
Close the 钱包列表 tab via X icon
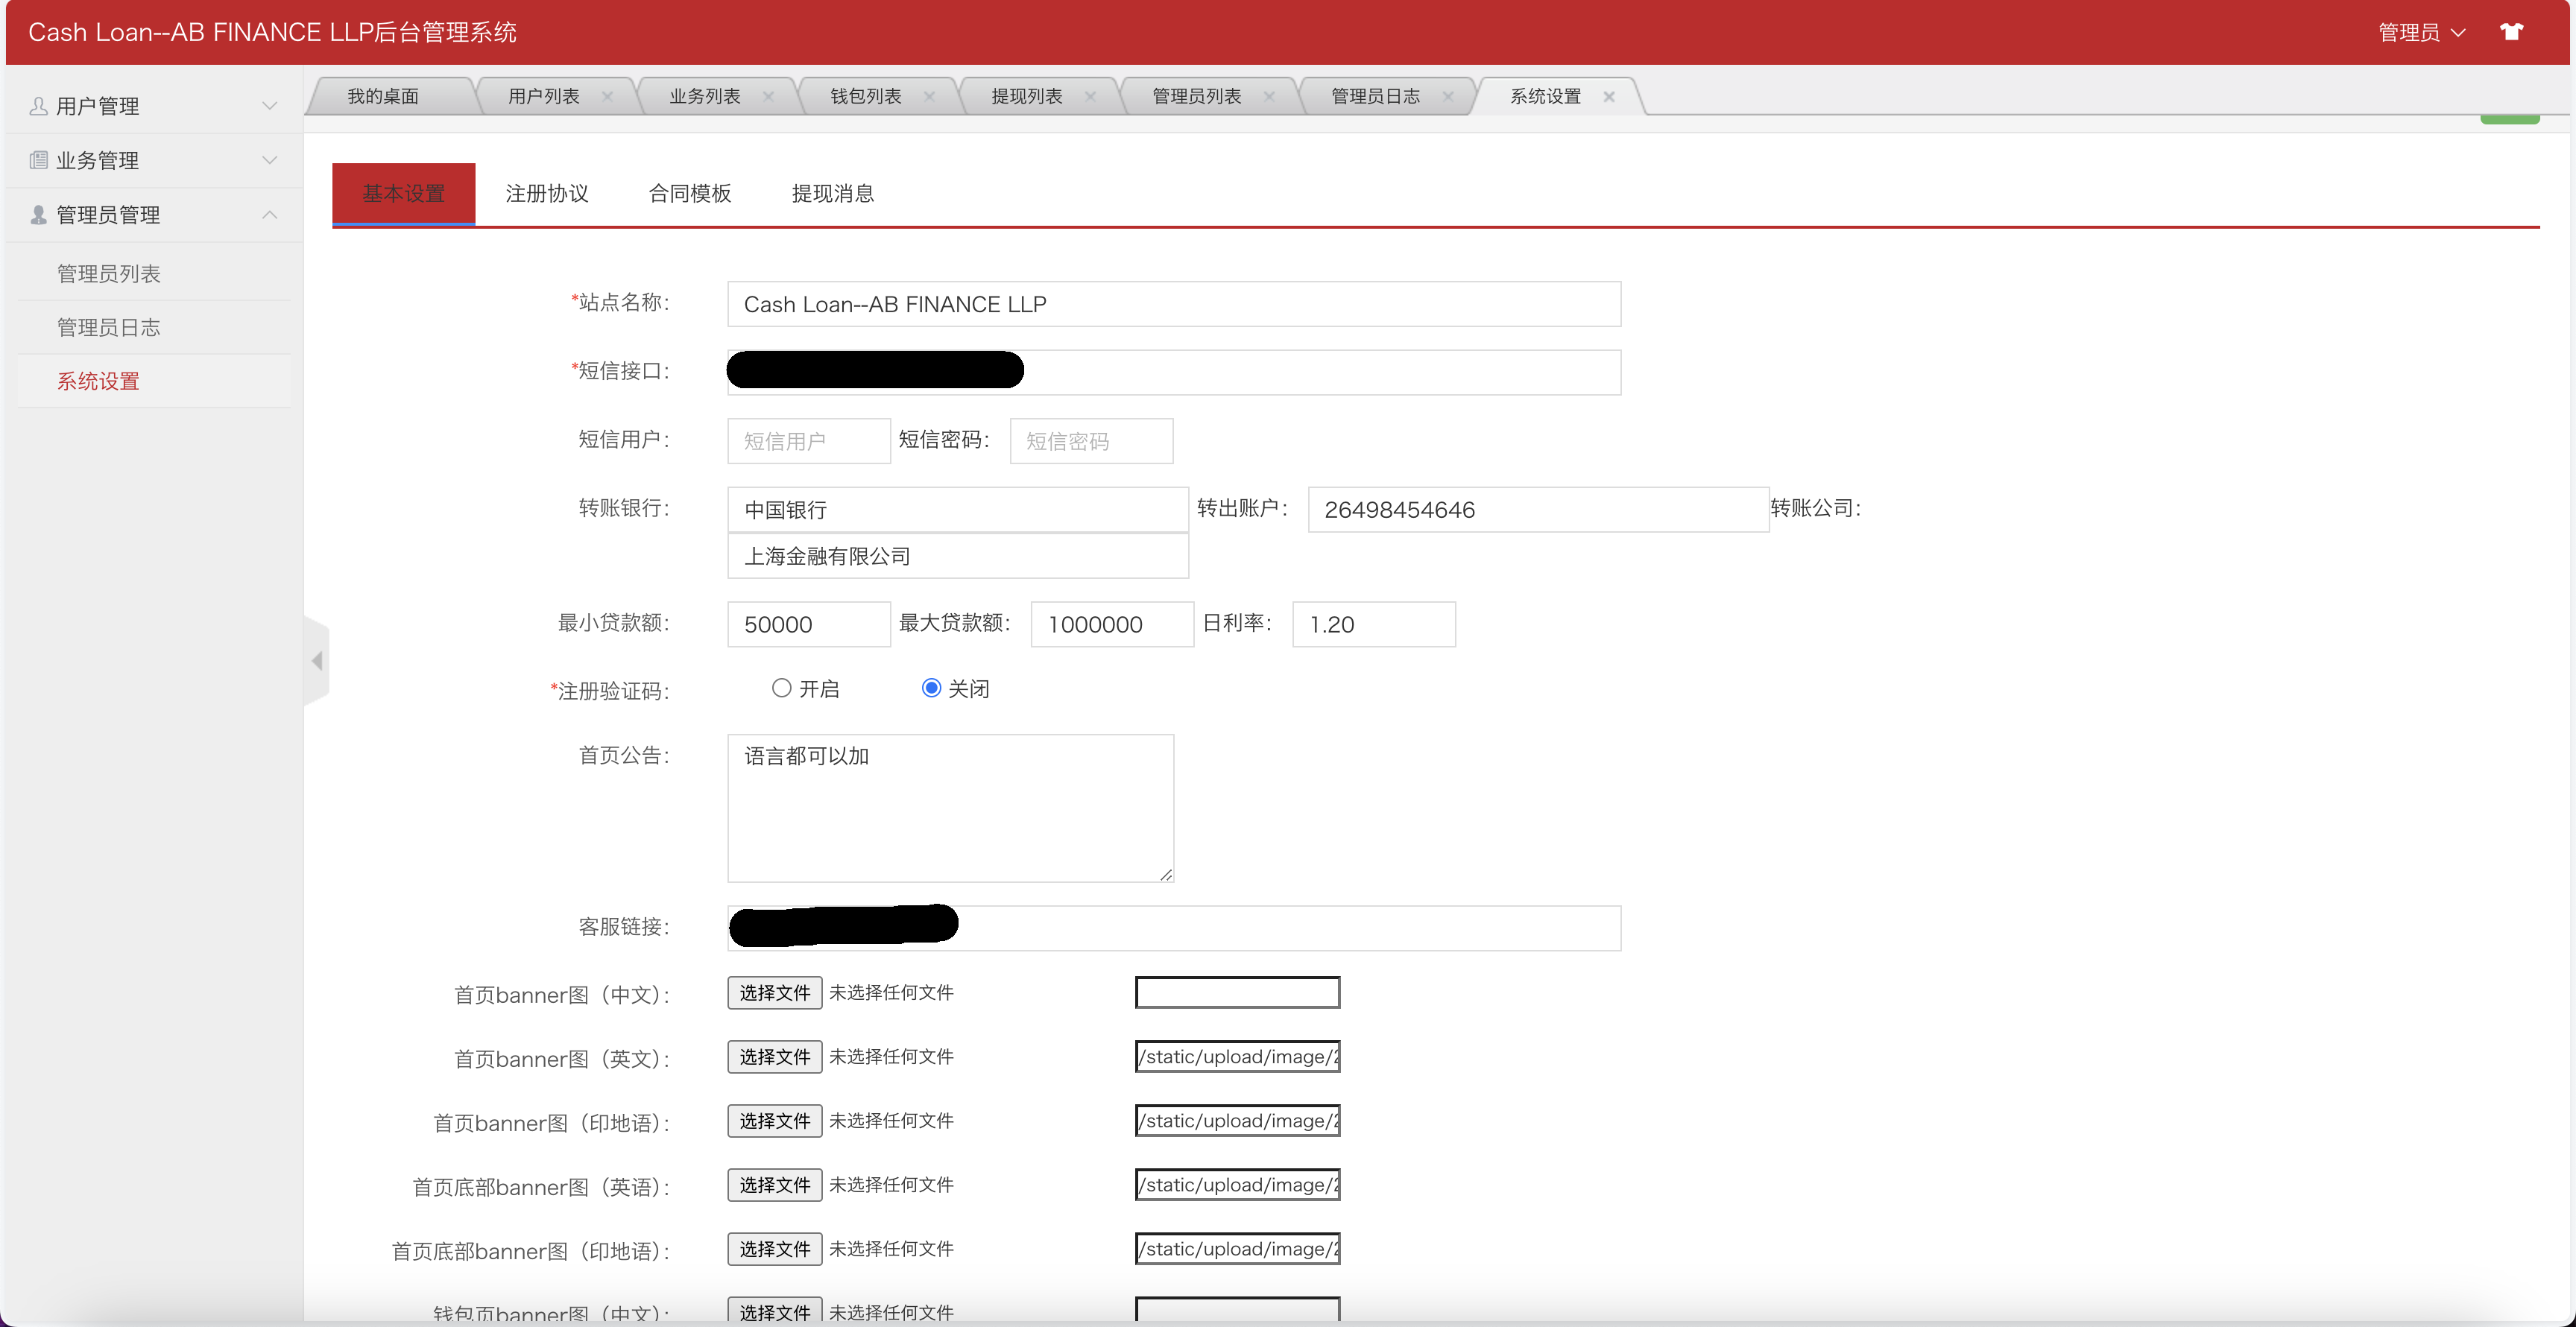coord(929,97)
